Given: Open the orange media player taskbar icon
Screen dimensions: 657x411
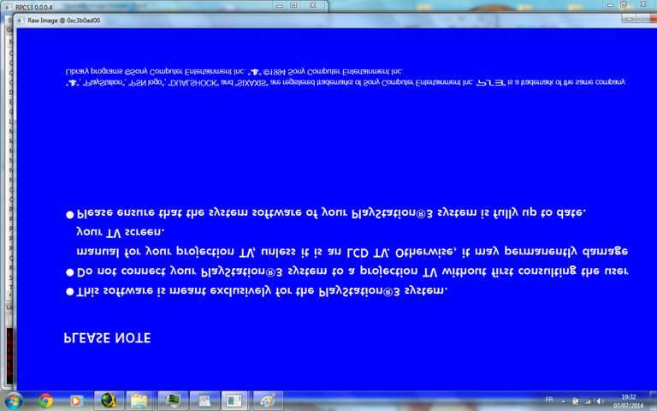Looking at the screenshot, I should click(76, 401).
